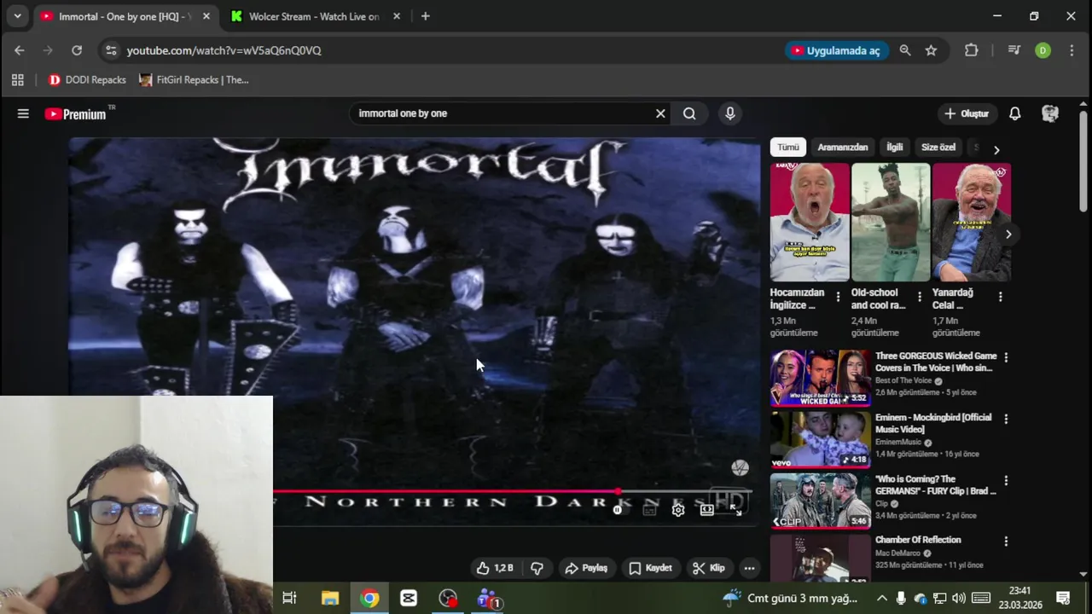Screen dimensions: 1092x614
Task: Click the video progress scrubber handle
Action: [618, 492]
